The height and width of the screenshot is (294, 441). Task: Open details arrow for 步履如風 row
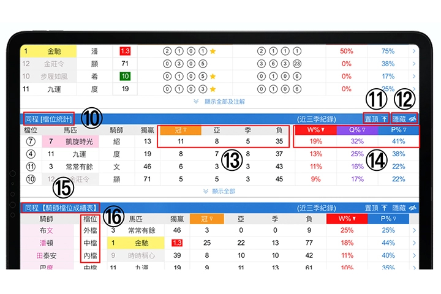(414, 76)
